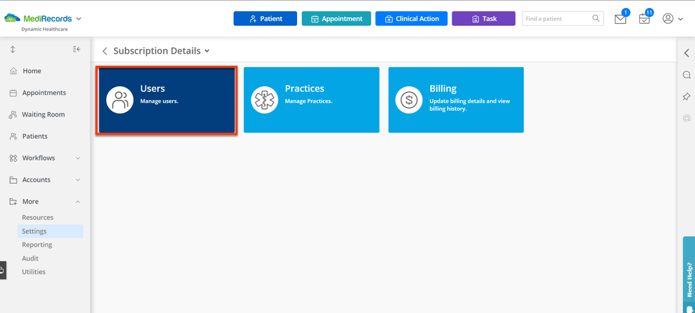Open Reporting under More
Screen dimensions: 695x313
[37, 245]
